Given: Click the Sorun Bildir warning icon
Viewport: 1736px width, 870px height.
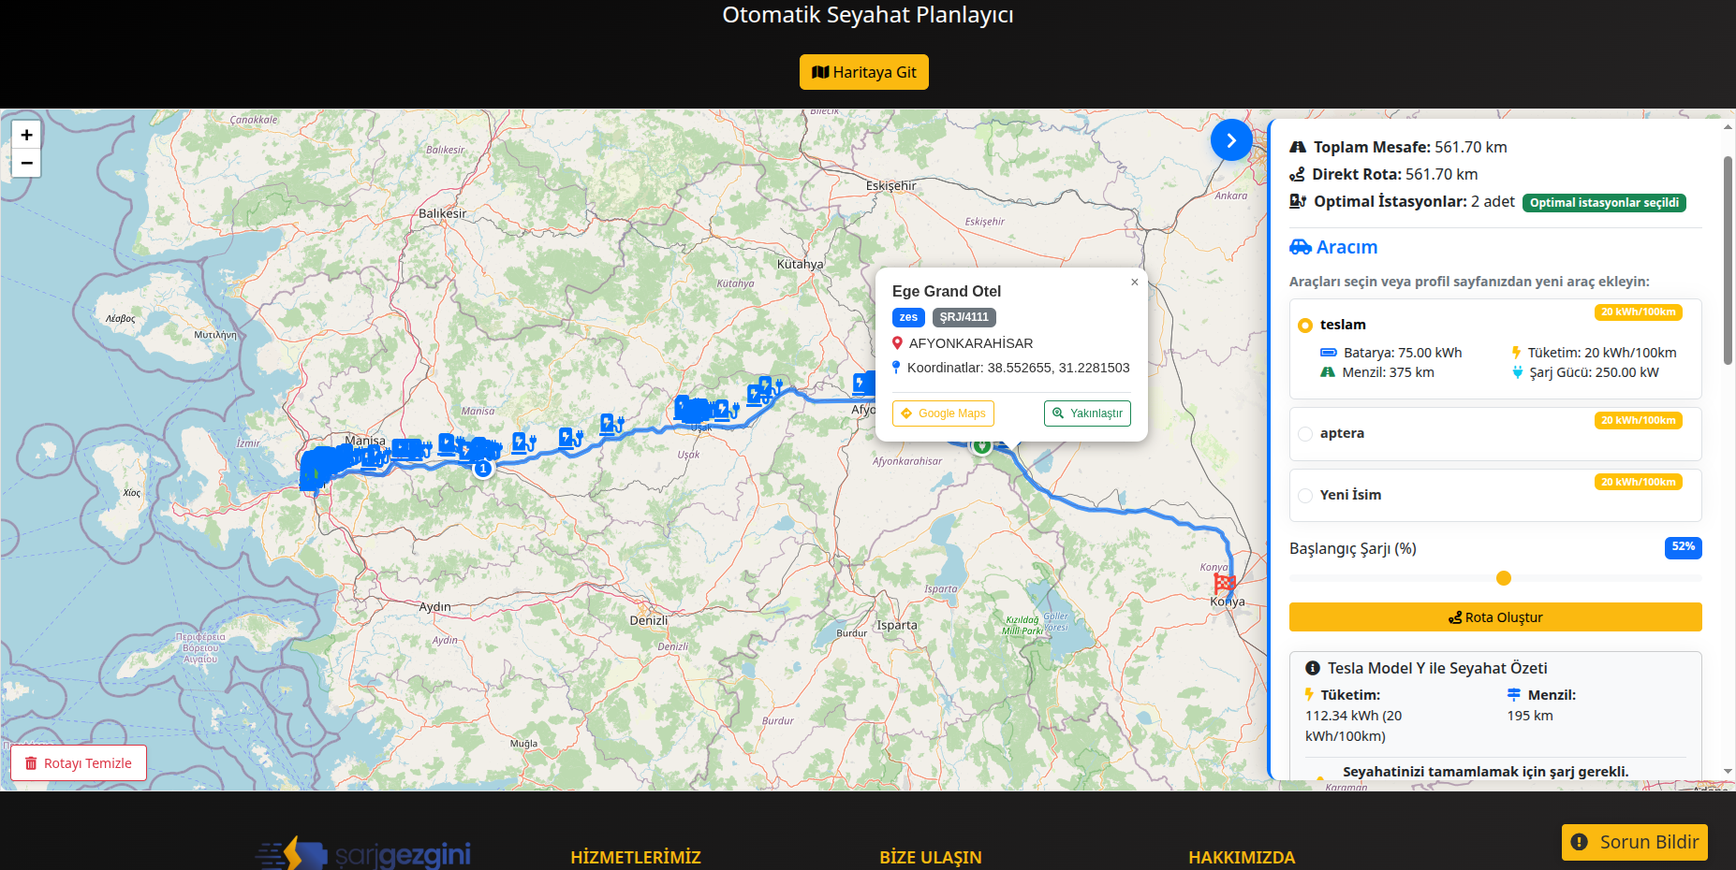Looking at the screenshot, I should 1579,842.
